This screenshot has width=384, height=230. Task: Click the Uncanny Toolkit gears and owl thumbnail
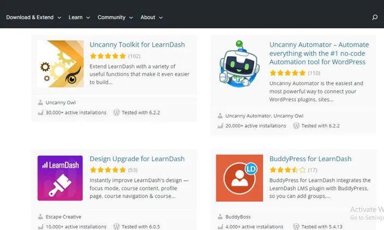tap(60, 64)
